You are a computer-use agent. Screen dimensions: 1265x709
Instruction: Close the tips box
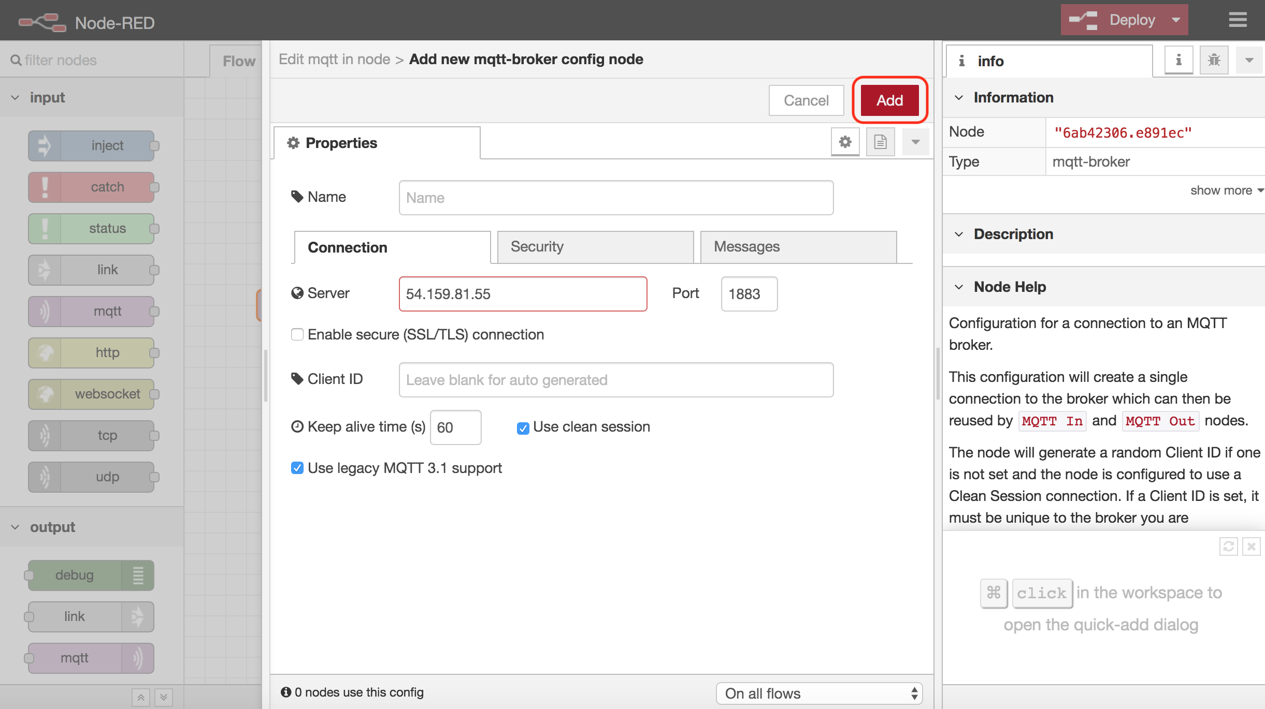(1252, 546)
